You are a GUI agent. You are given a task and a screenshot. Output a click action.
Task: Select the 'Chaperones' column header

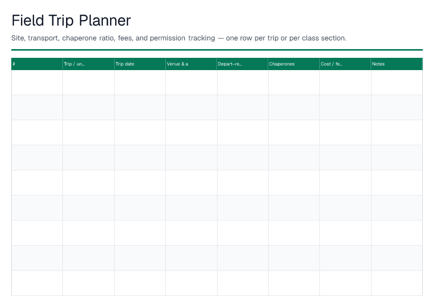(294, 64)
